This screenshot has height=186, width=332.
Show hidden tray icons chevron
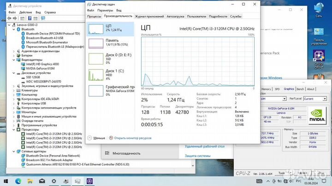pyautogui.click(x=268, y=181)
